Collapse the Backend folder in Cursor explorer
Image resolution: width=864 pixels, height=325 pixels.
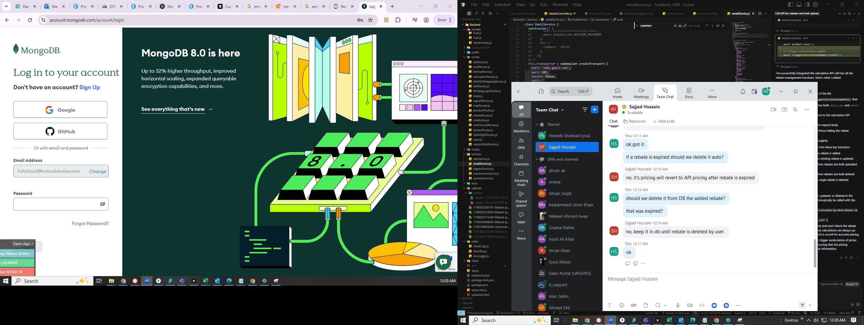[x=463, y=25]
